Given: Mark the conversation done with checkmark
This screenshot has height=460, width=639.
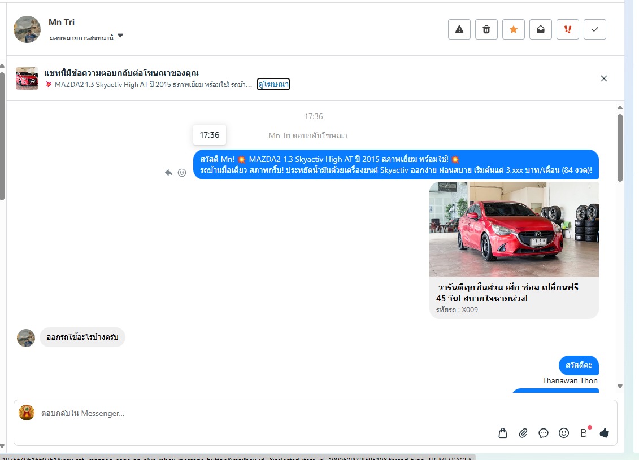Looking at the screenshot, I should click(594, 29).
